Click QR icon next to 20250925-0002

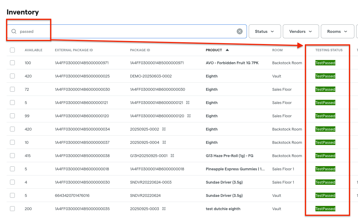point(164,129)
